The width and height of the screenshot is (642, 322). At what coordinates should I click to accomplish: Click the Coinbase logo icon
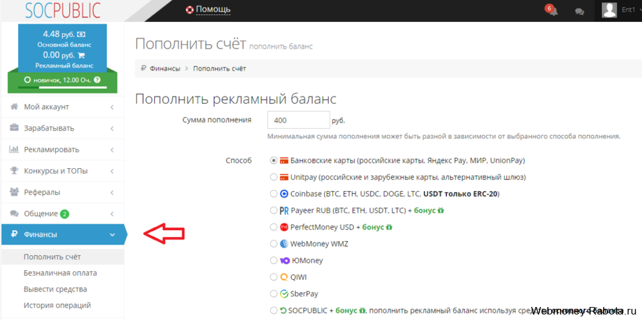(284, 194)
